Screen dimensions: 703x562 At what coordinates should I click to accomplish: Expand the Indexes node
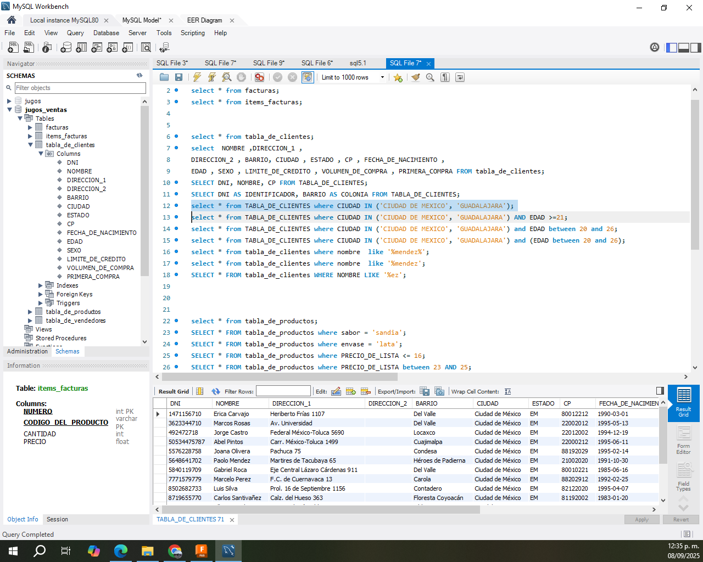41,285
